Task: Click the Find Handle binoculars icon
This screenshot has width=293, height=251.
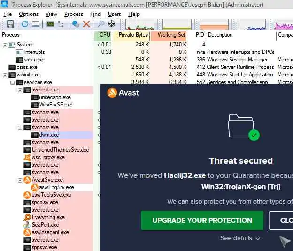Action: [x=101, y=24]
